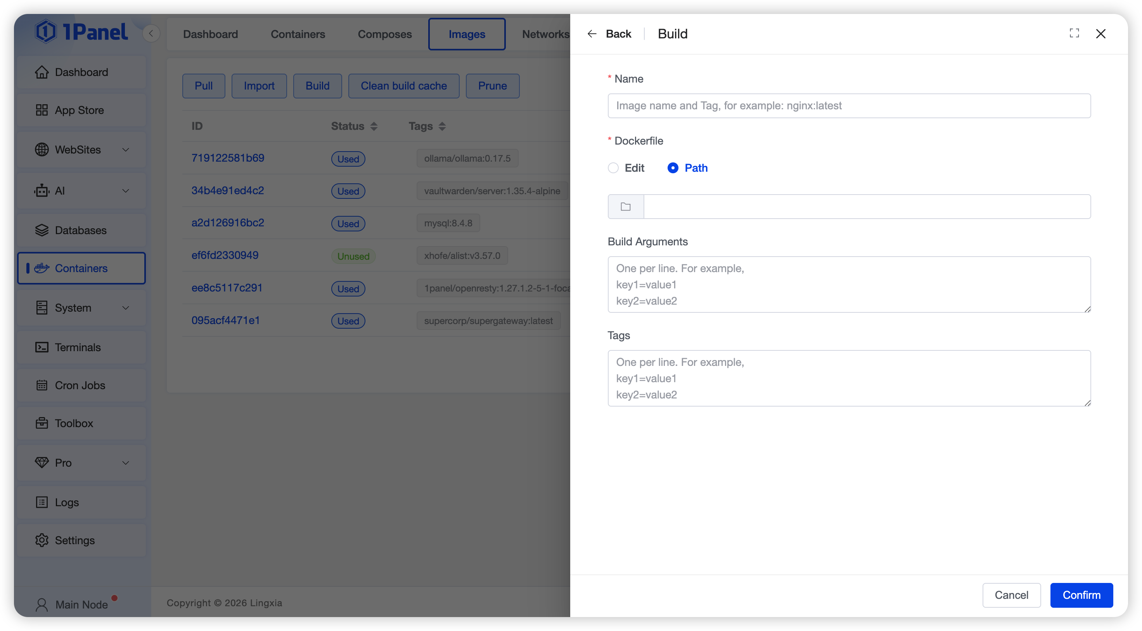The image size is (1142, 631).
Task: Click the folder browse icon for Dockerfile path
Action: 626,207
